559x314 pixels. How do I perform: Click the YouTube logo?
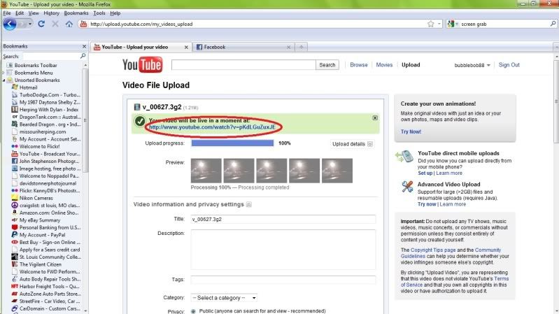[143, 65]
